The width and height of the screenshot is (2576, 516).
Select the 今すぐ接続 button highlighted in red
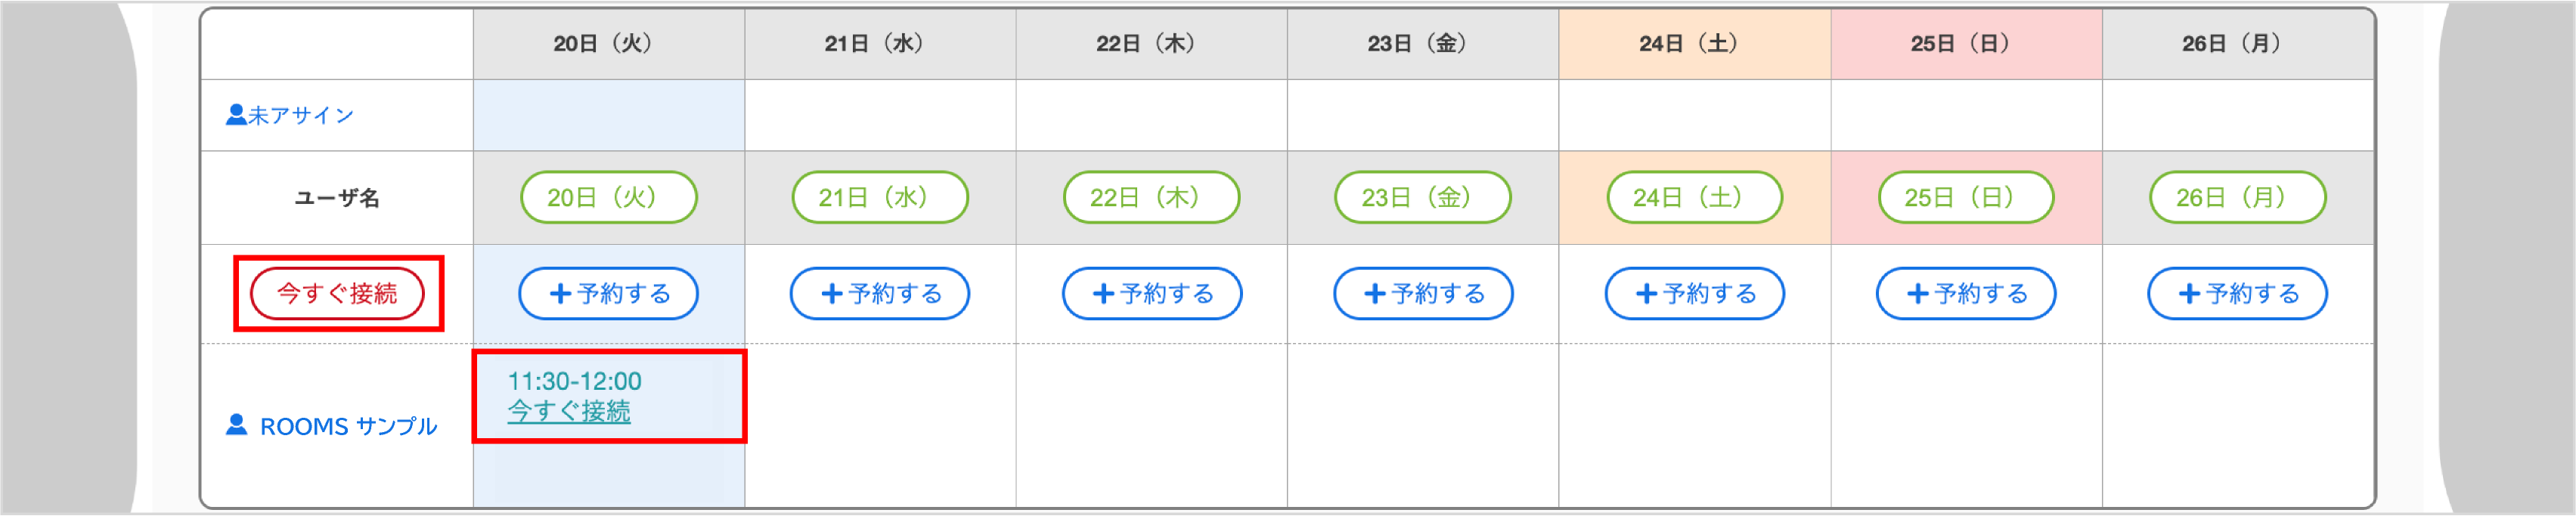pos(339,293)
